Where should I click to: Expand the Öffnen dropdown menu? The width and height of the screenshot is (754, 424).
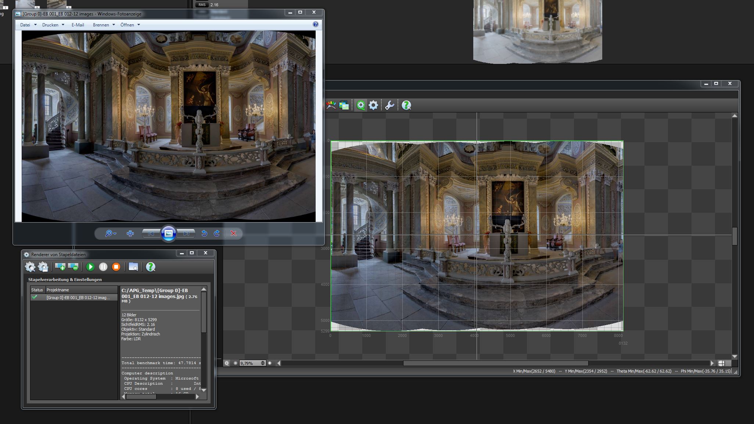[130, 25]
